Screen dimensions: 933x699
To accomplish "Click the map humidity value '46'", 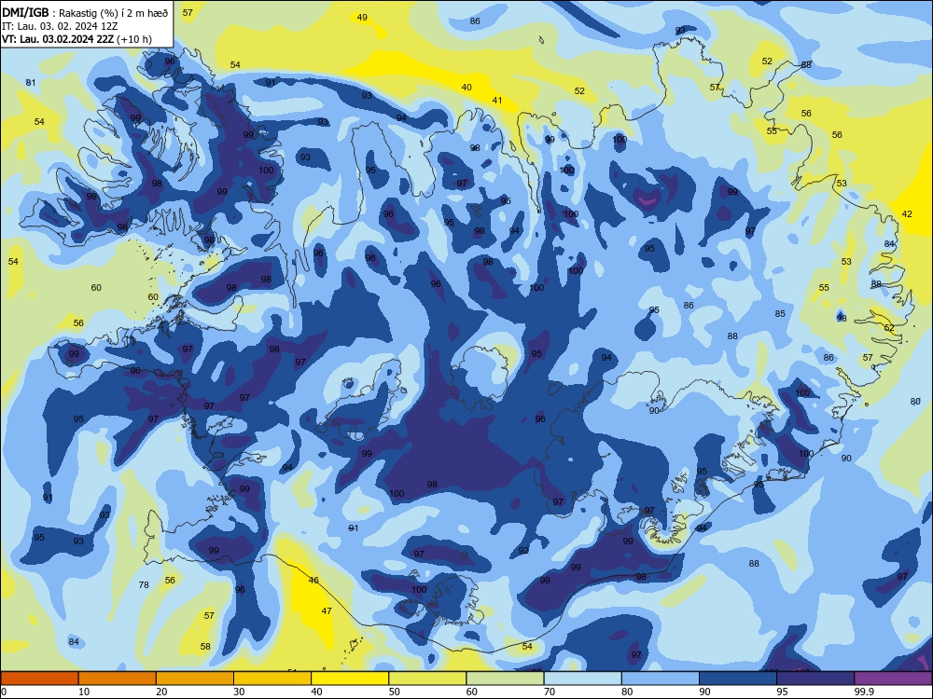I will coord(313,580).
